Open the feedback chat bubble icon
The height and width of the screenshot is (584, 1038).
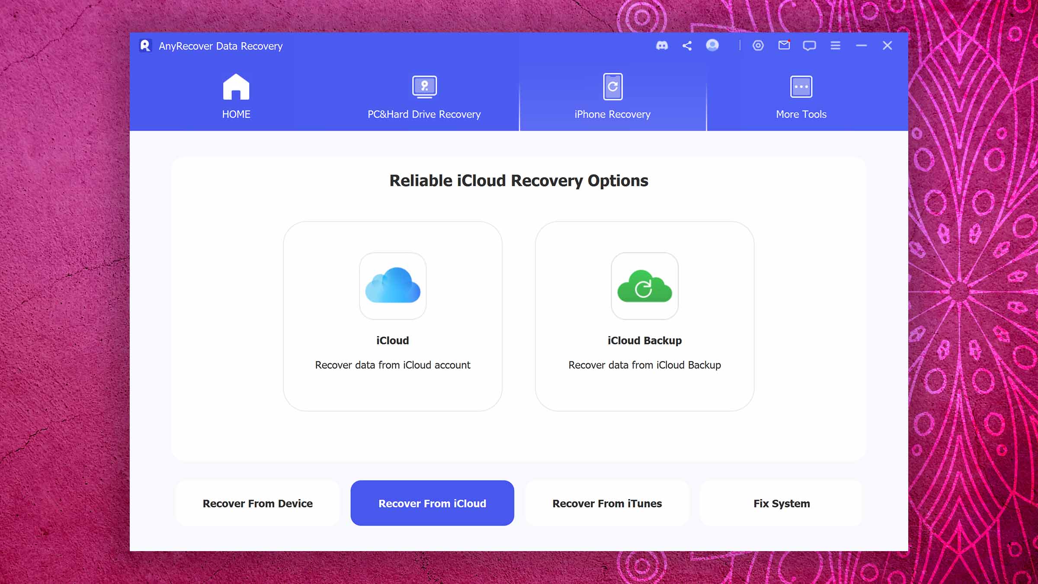coord(809,46)
